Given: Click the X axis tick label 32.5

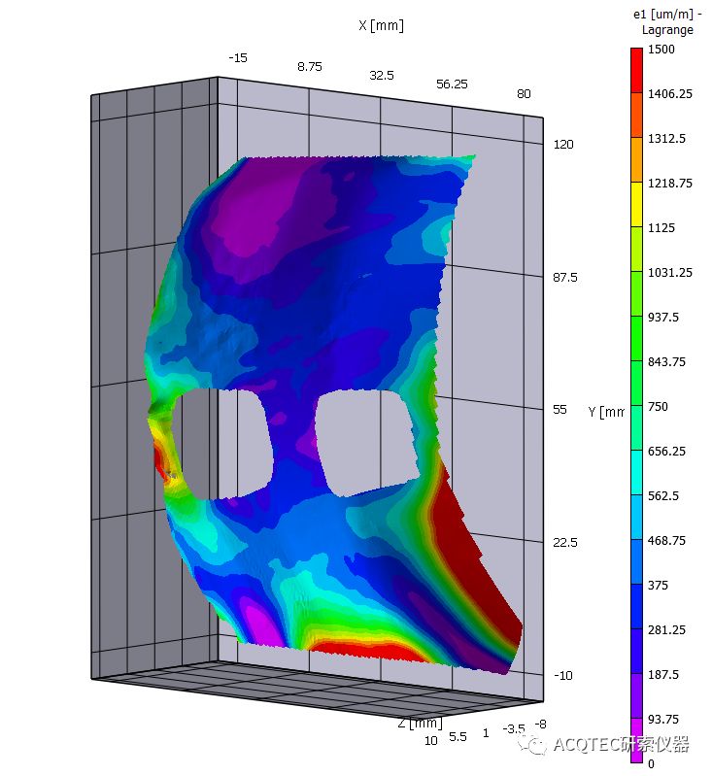Looking at the screenshot, I should [x=381, y=75].
